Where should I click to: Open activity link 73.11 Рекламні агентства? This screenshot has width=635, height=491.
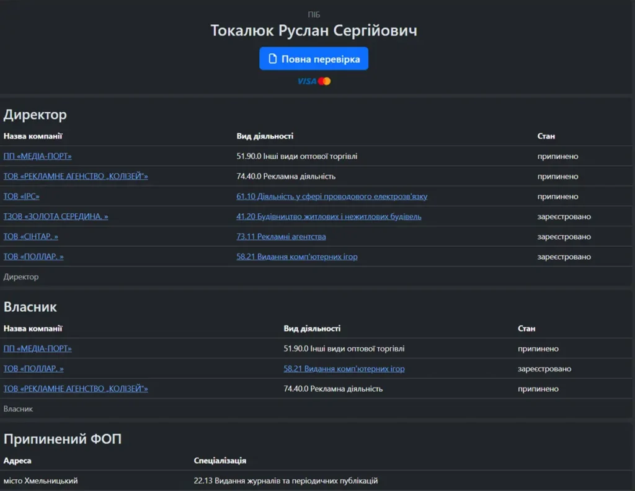281,236
